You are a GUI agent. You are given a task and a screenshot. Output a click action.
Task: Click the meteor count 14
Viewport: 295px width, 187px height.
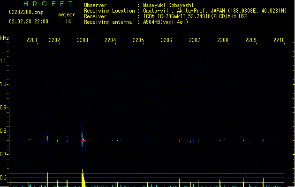coord(68,22)
